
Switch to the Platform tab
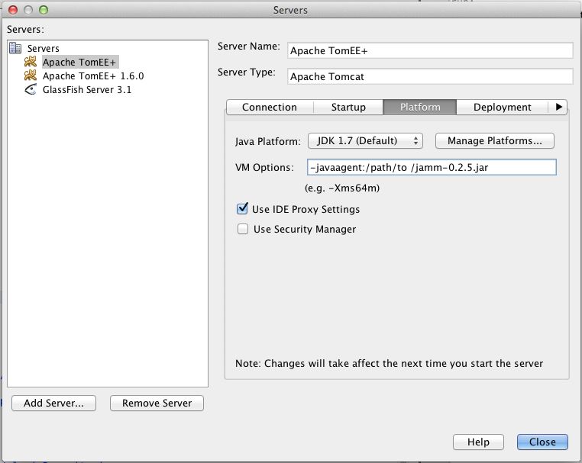(x=420, y=107)
